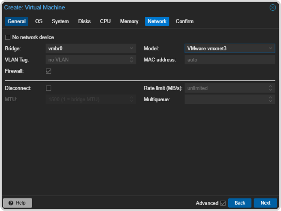Click the Multiqueue spinner arrows
Viewport: 281px width, 211px height.
pyautogui.click(x=270, y=99)
